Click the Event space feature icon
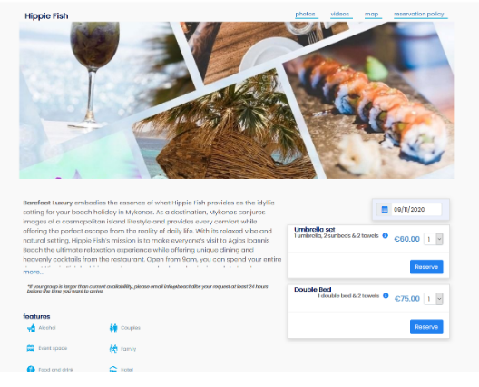Screen dimensions: 479x387 point(31,349)
